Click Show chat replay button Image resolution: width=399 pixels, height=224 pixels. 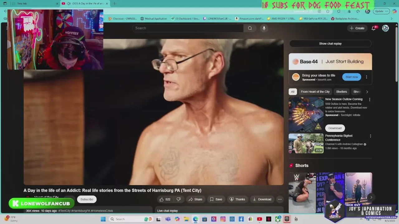coord(330,44)
